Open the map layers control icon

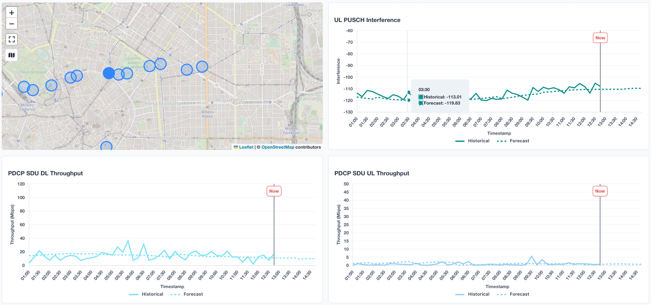point(12,55)
